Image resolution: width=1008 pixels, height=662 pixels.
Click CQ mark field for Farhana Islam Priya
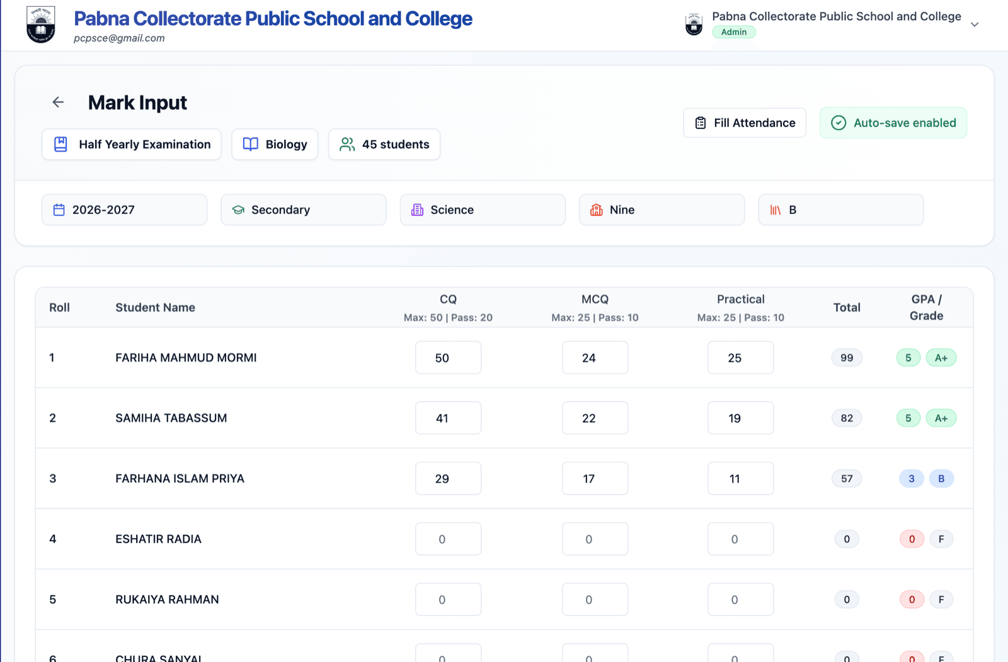(448, 478)
